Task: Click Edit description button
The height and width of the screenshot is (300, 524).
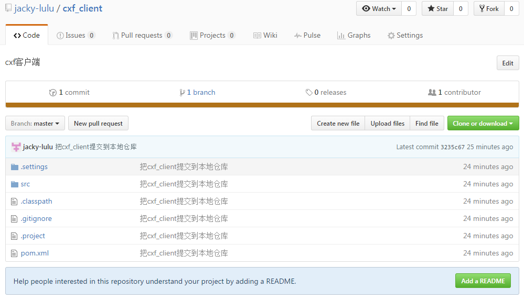Action: tap(508, 63)
